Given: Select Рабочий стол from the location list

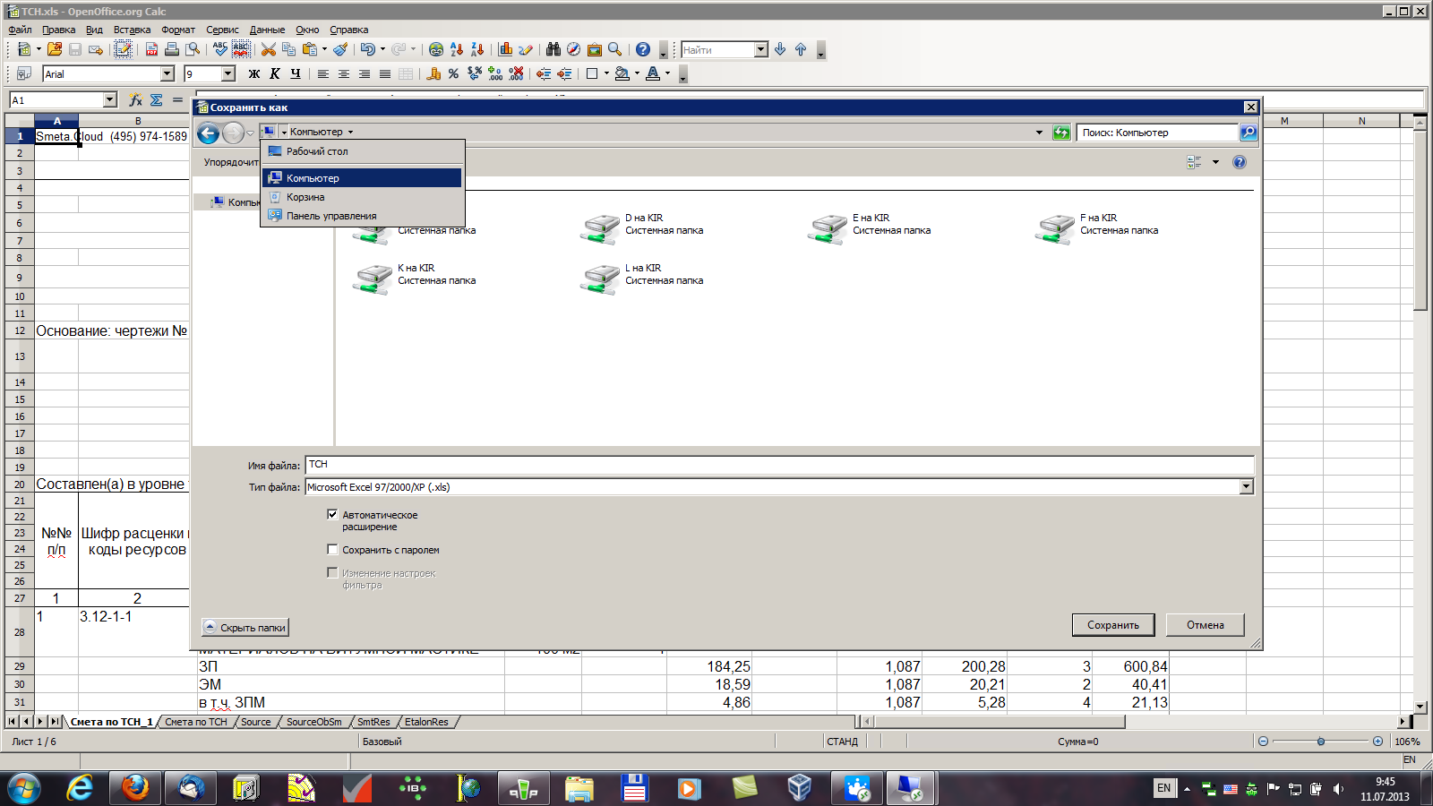Looking at the screenshot, I should click(362, 151).
